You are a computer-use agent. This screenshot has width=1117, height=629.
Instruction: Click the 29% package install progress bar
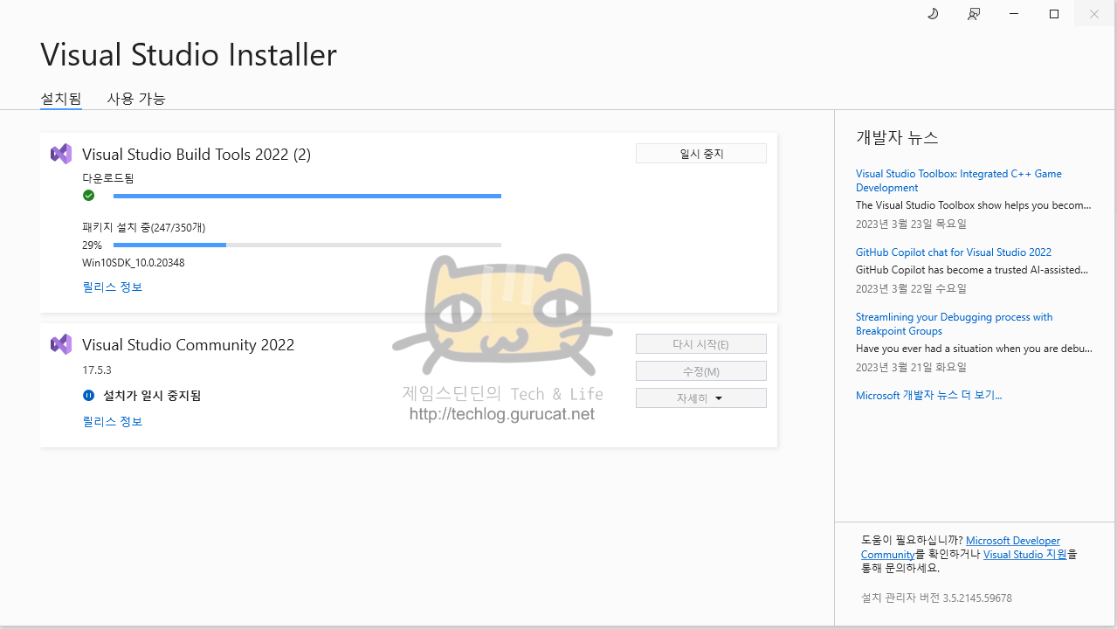[x=307, y=245]
